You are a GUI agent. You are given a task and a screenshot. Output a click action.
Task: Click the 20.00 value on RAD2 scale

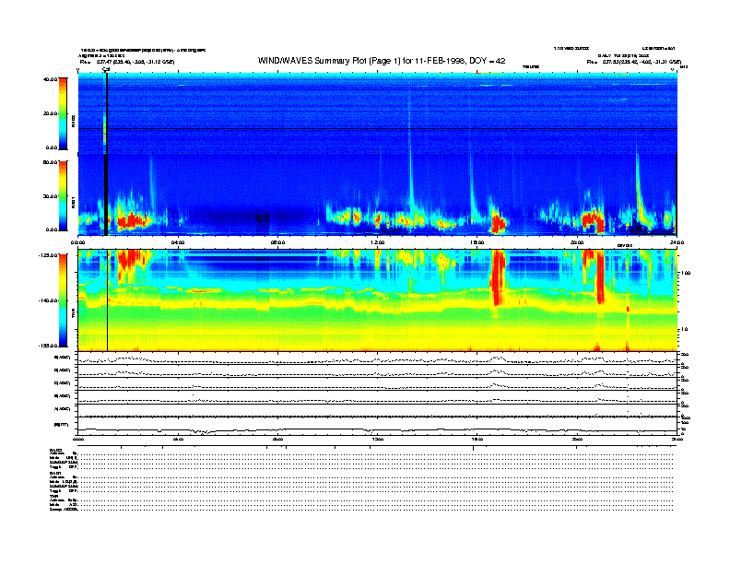click(x=50, y=113)
